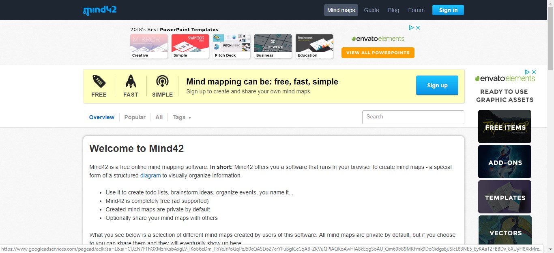Viewport: 554px width, 253px height.
Task: Click the VECTORS ad tile
Action: tap(505, 230)
